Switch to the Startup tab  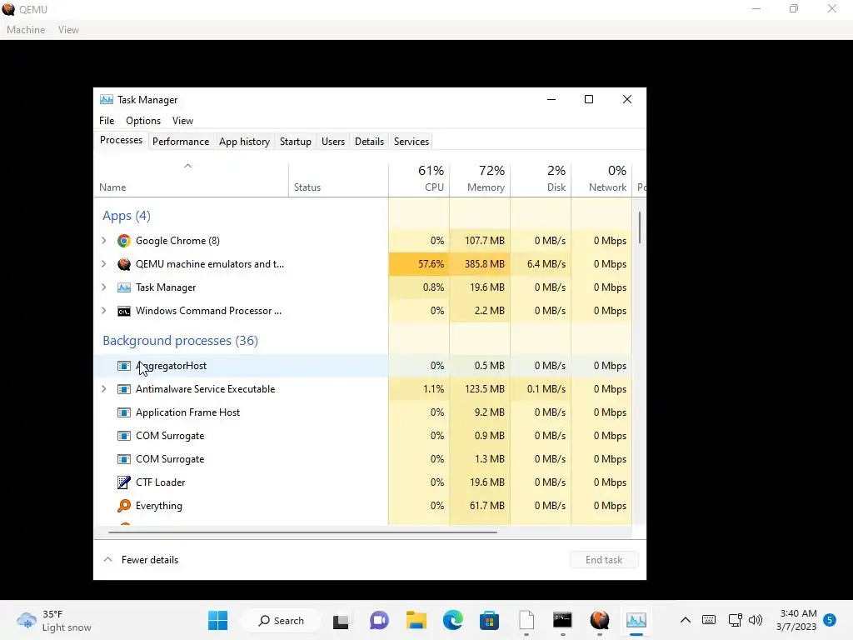296,142
